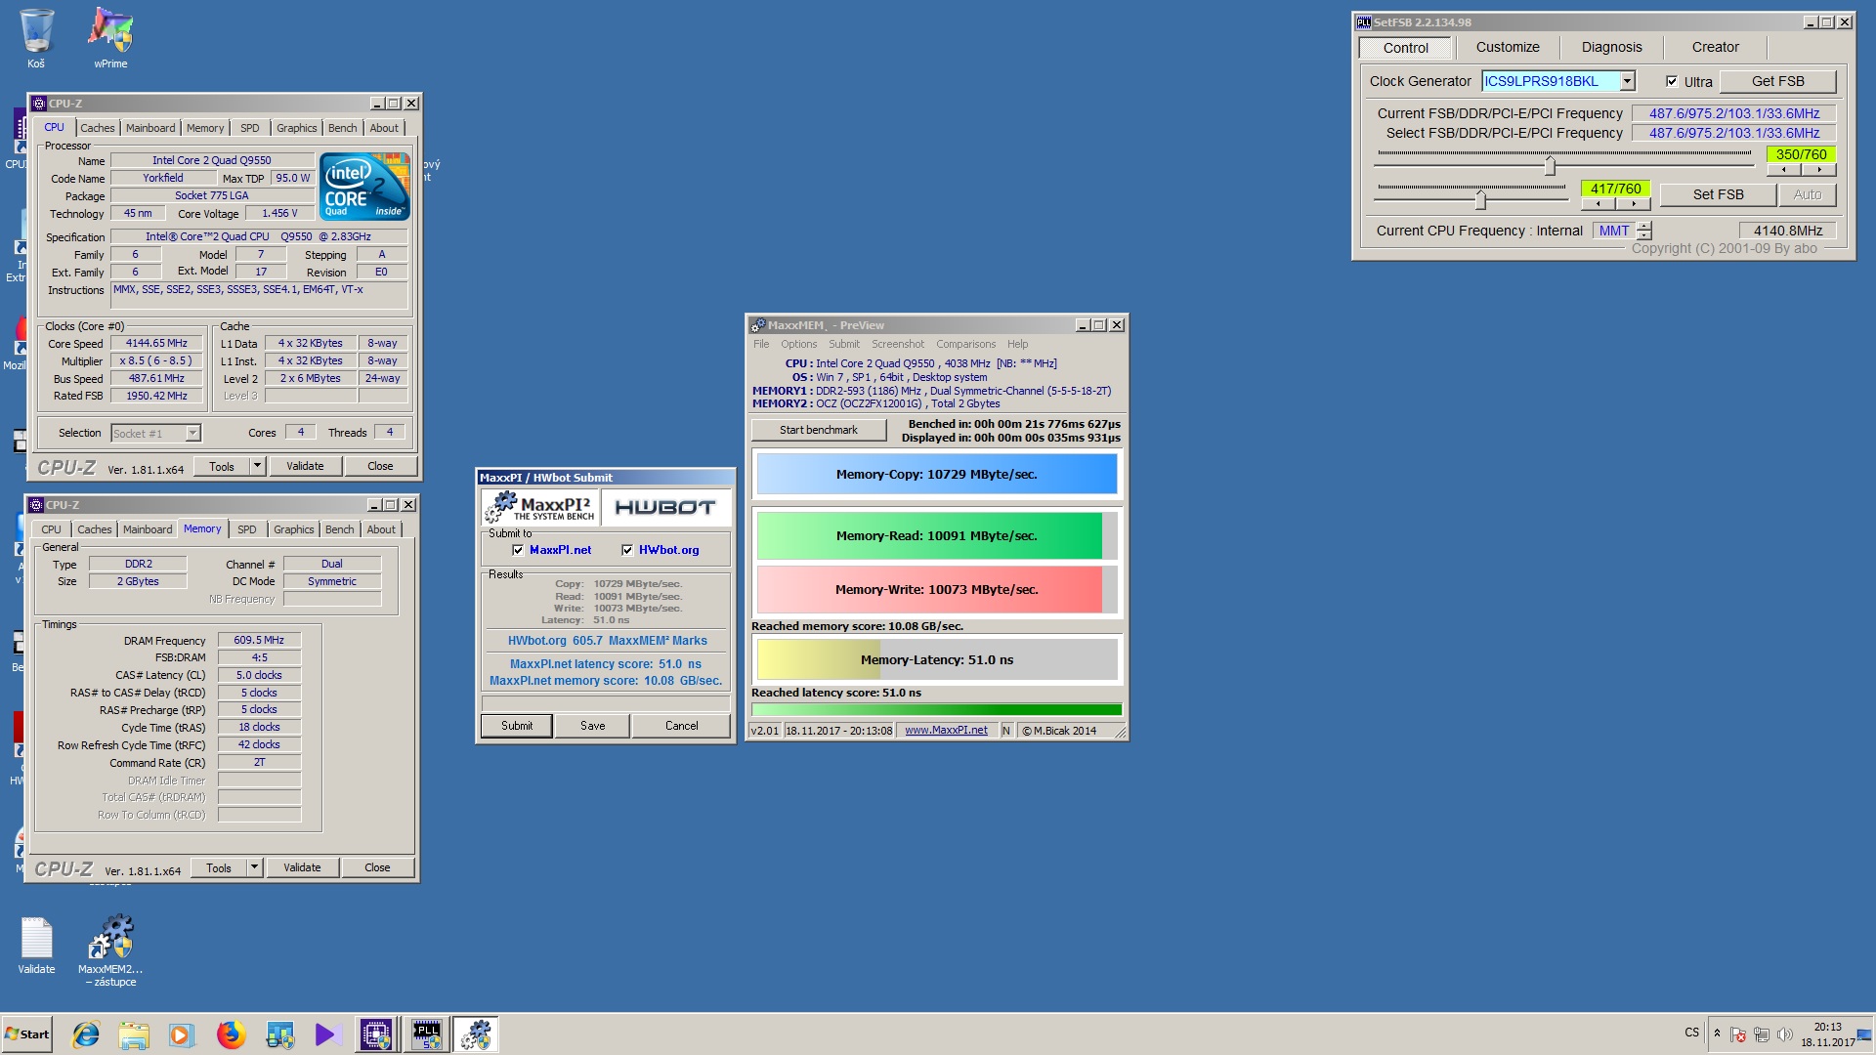Expand Tools dropdown arrow in Memory tab window

coord(254,867)
